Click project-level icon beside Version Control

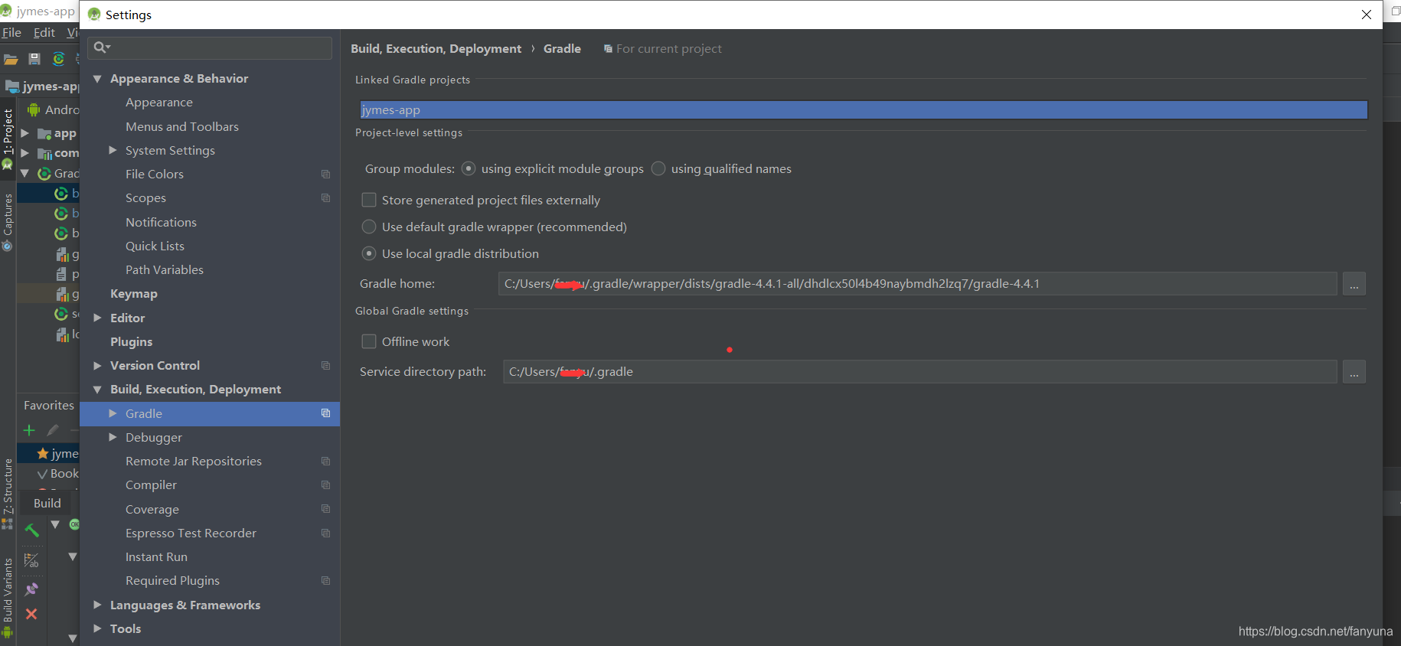(325, 366)
